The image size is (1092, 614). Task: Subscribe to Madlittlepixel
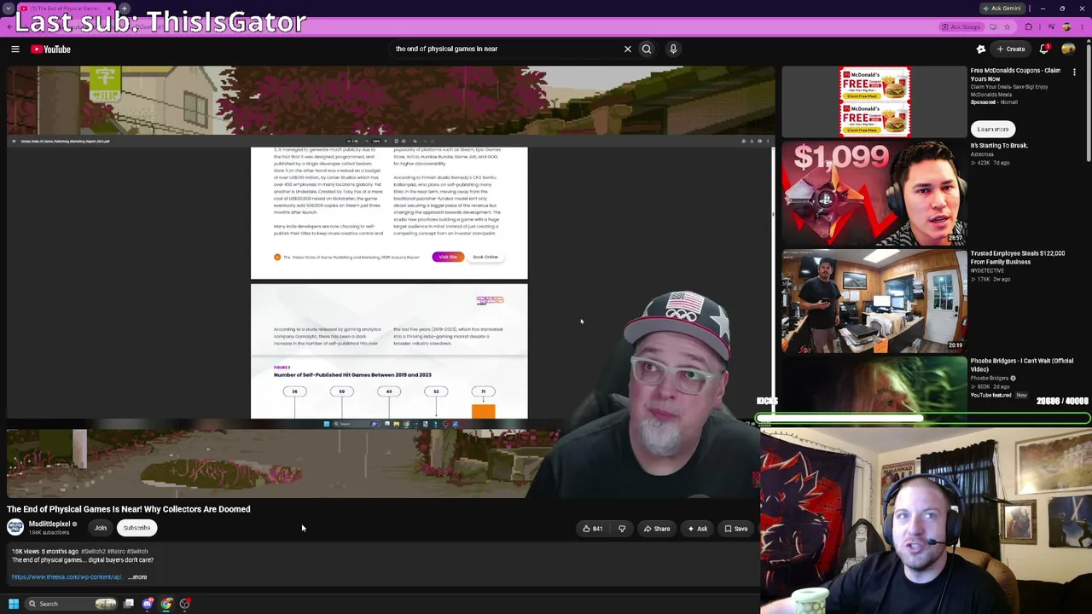tap(136, 528)
